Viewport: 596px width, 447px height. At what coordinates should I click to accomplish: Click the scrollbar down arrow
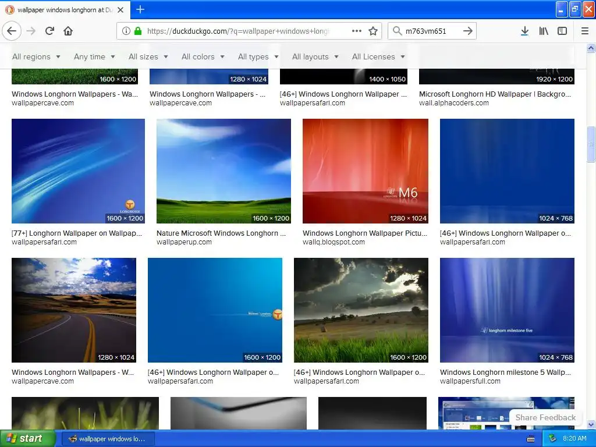pos(591,424)
